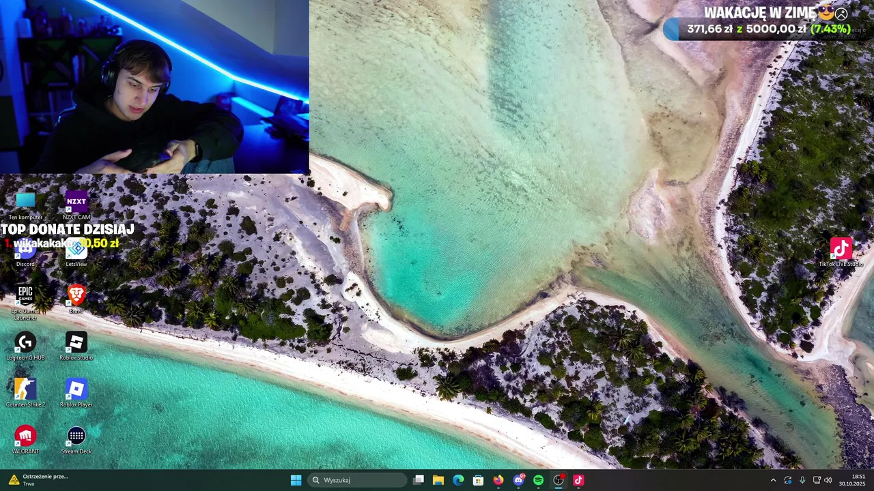Open Microsoft Store from the taskbar

click(x=478, y=480)
